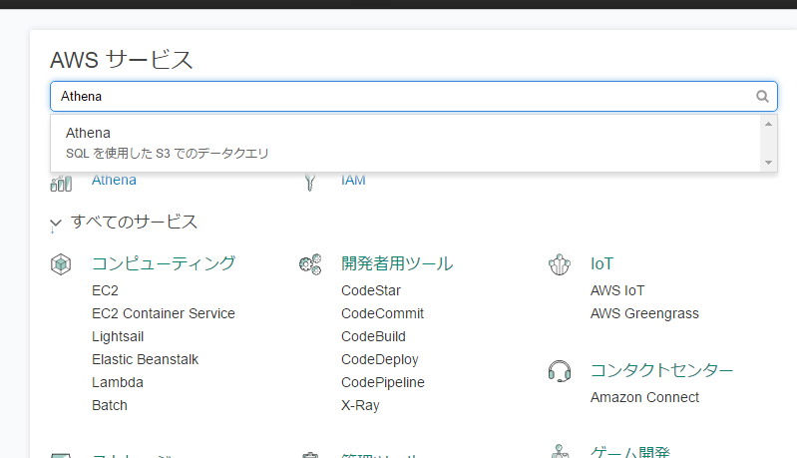Open ゲーム開発 category heading
The height and width of the screenshot is (458, 797).
(x=630, y=451)
